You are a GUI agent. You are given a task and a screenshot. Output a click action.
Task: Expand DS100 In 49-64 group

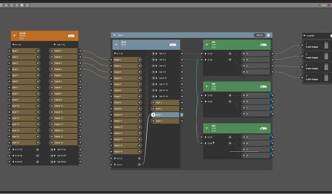13,162
